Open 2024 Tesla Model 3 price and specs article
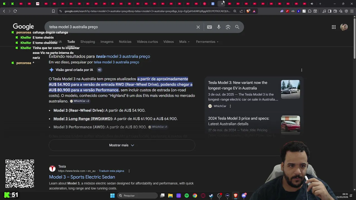The width and height of the screenshot is (356, 200). click(239, 121)
